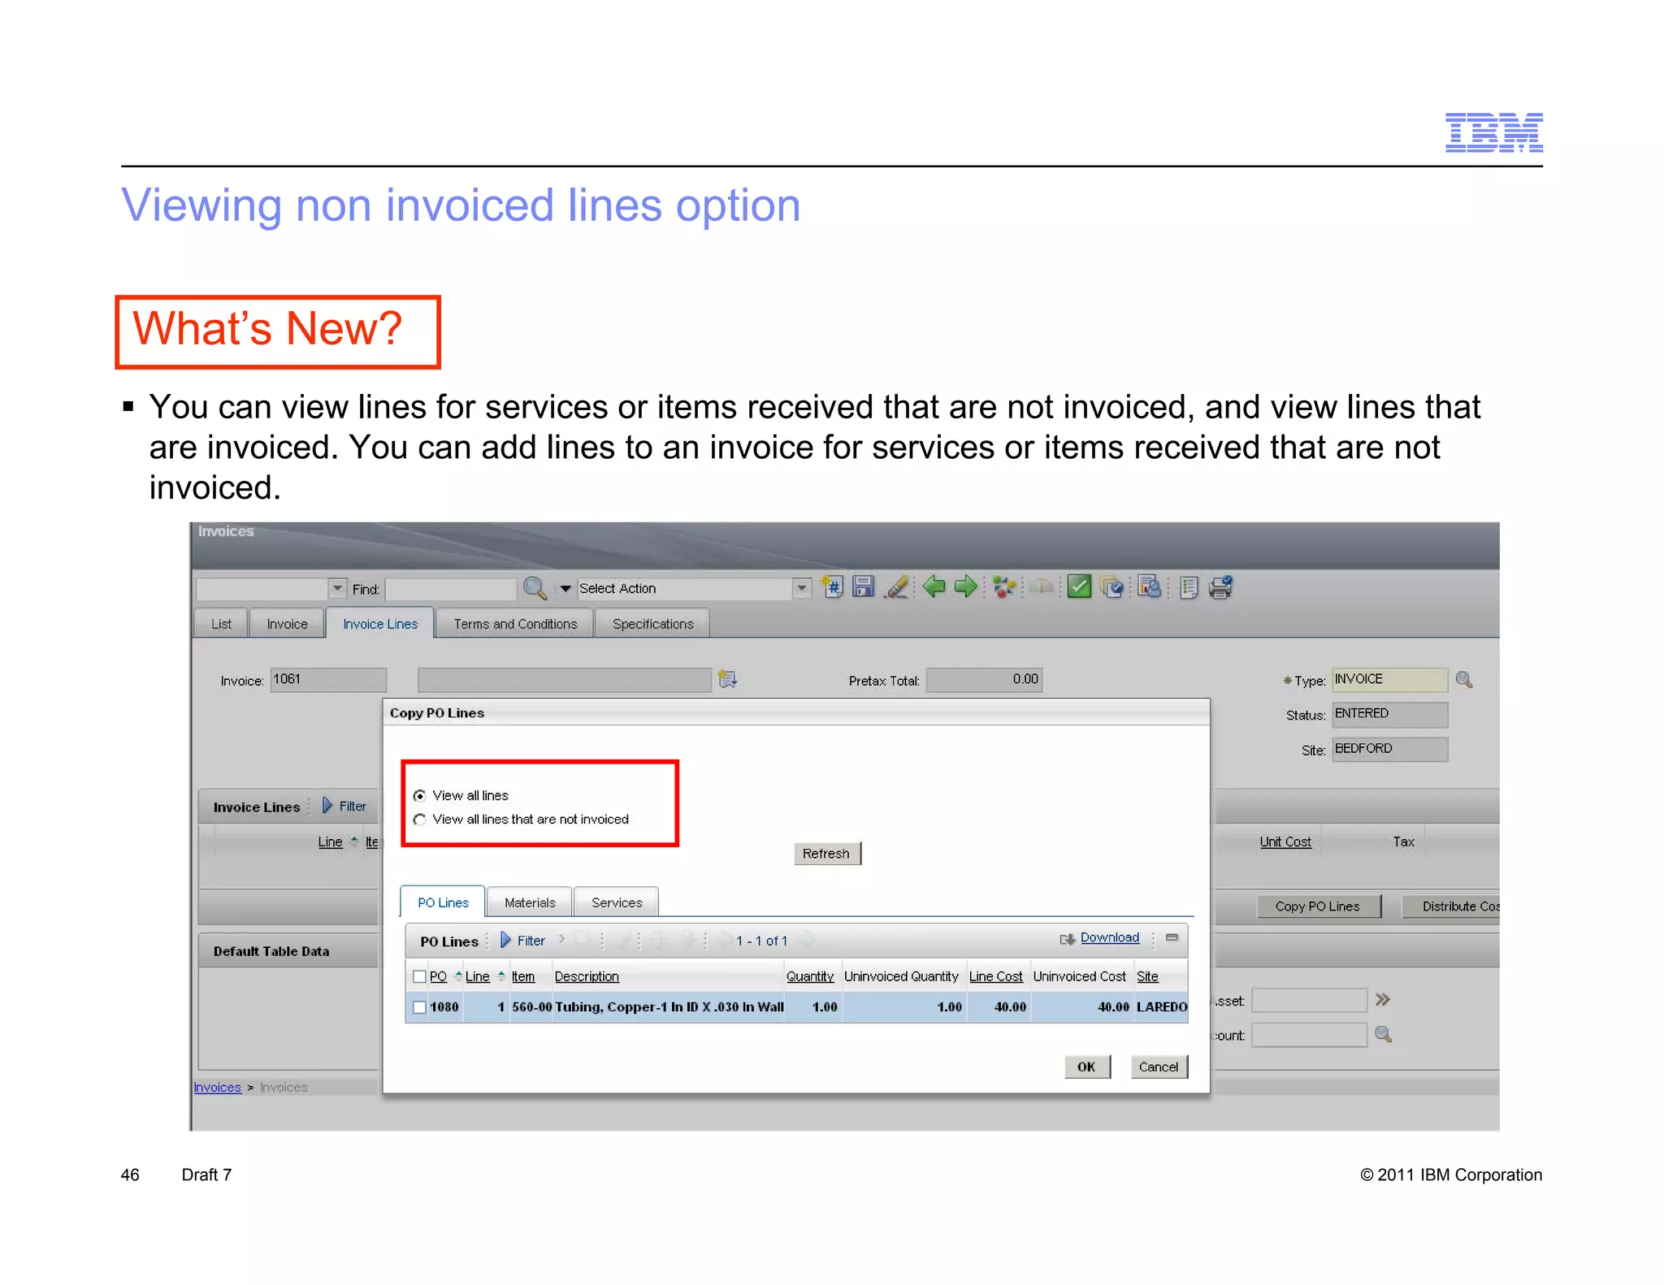Click the Download arrow icon in PO Lines
The height and width of the screenshot is (1285, 1664).
(1067, 939)
